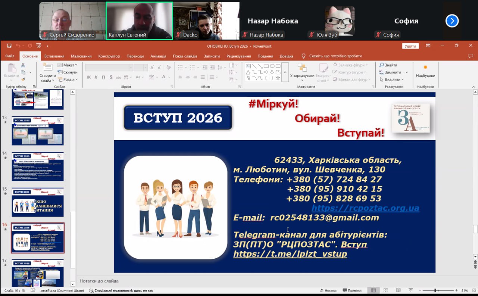Viewport: 478px width, 296px height.
Task: Click fit slide to window icon
Action: click(474, 290)
